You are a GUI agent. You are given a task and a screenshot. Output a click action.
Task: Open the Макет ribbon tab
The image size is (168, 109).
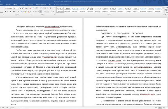[15, 5]
